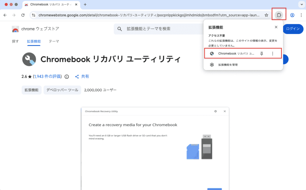
Task: Click the gear icon beside 拡張機能を管理
Action: tap(212, 65)
